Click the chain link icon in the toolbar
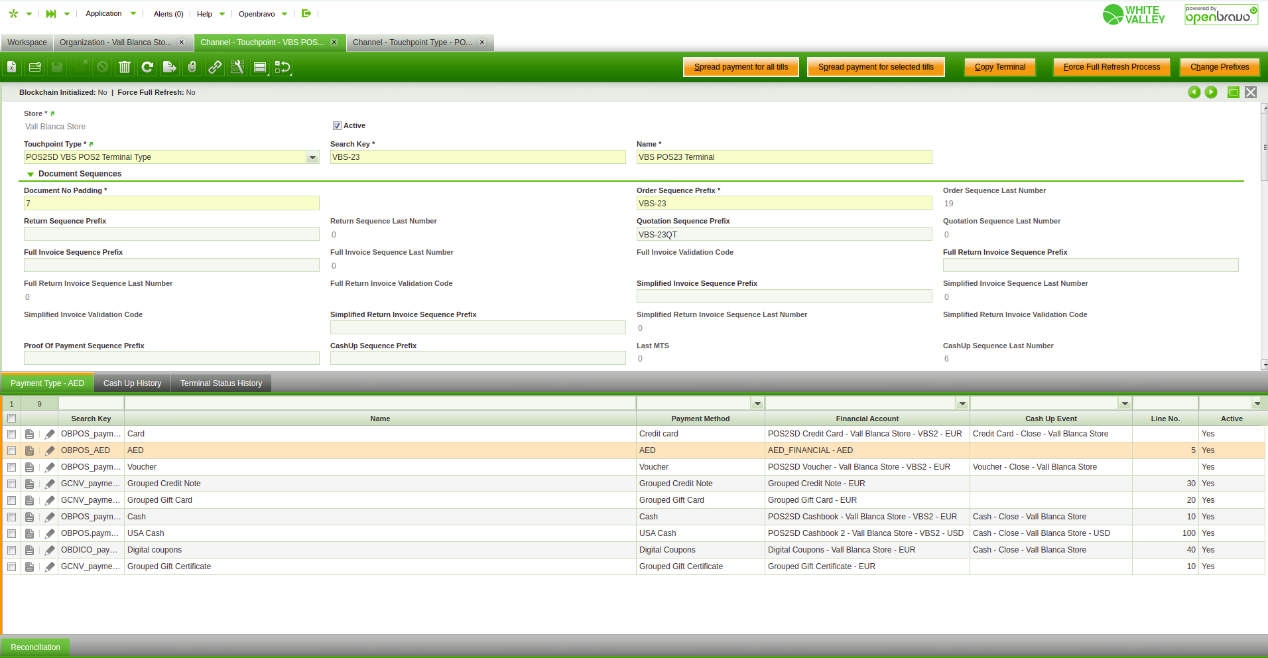The width and height of the screenshot is (1268, 658). pyautogui.click(x=215, y=67)
